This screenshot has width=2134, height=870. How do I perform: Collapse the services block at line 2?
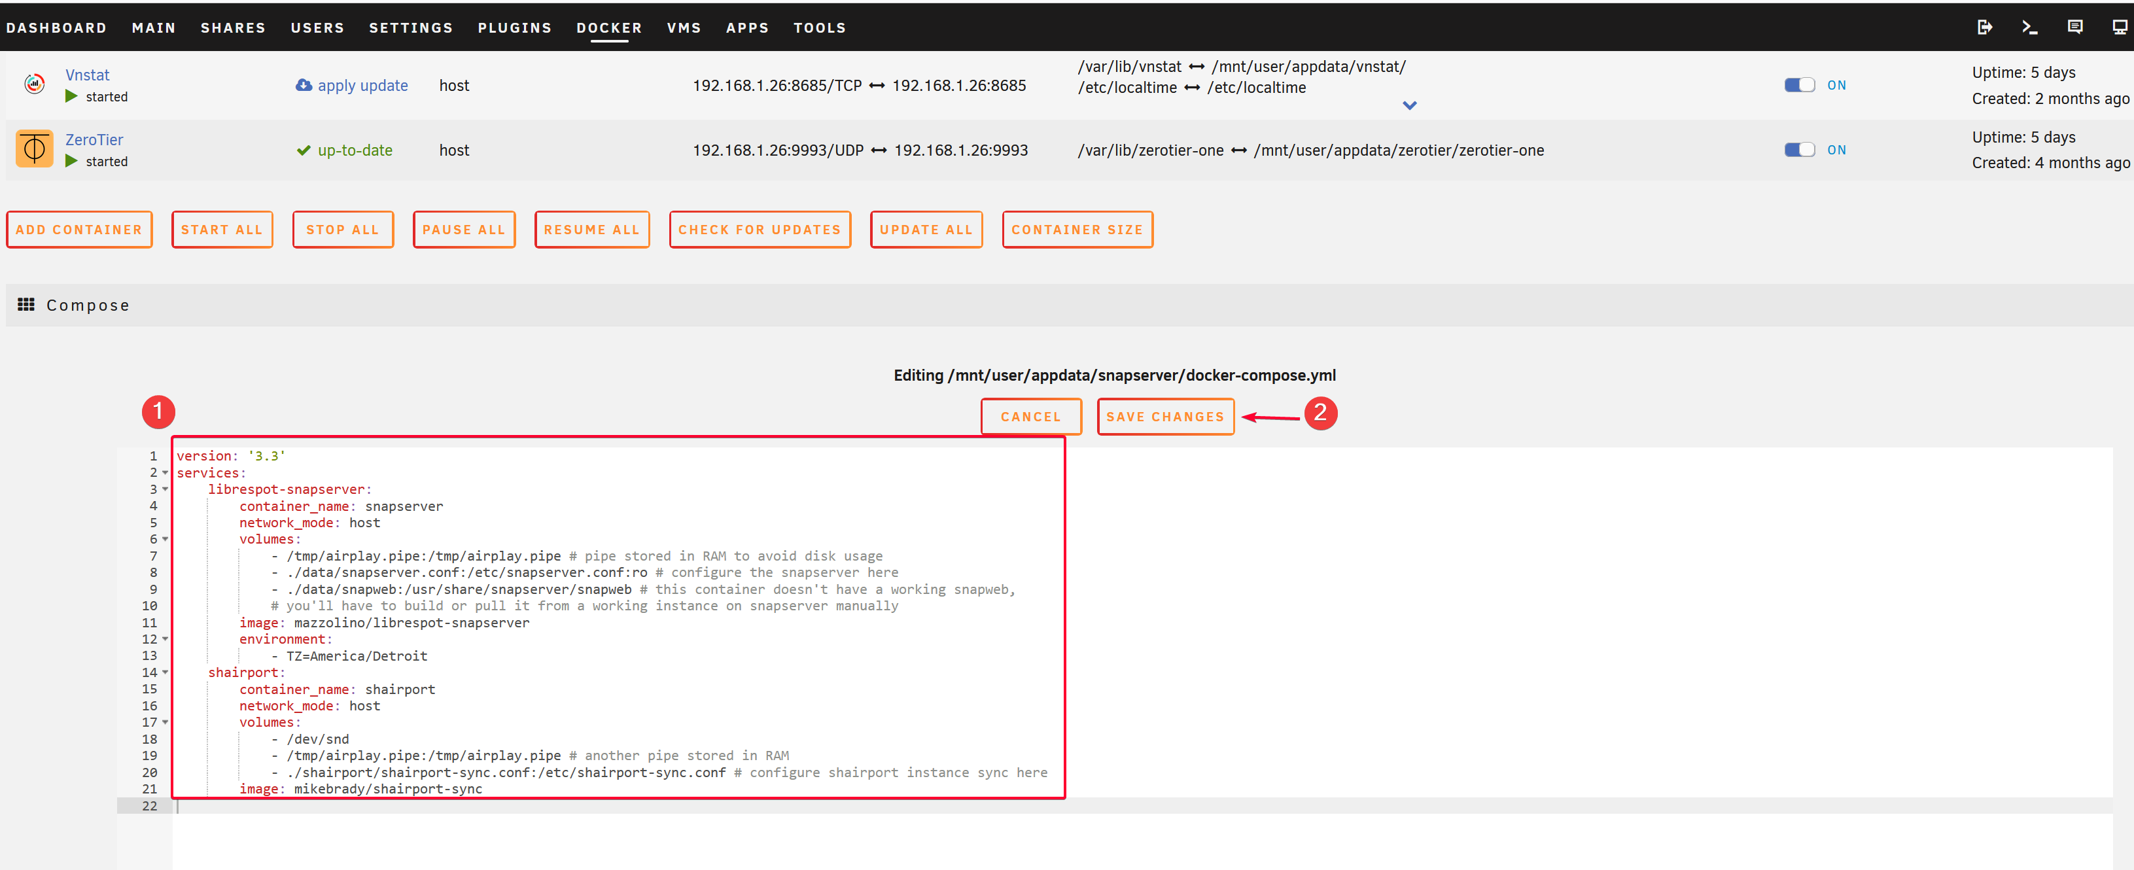(x=165, y=472)
